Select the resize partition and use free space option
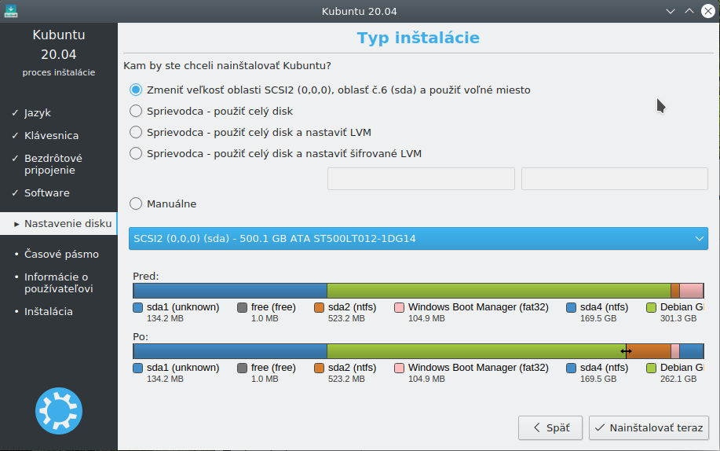720x451 pixels. pyautogui.click(x=330, y=90)
